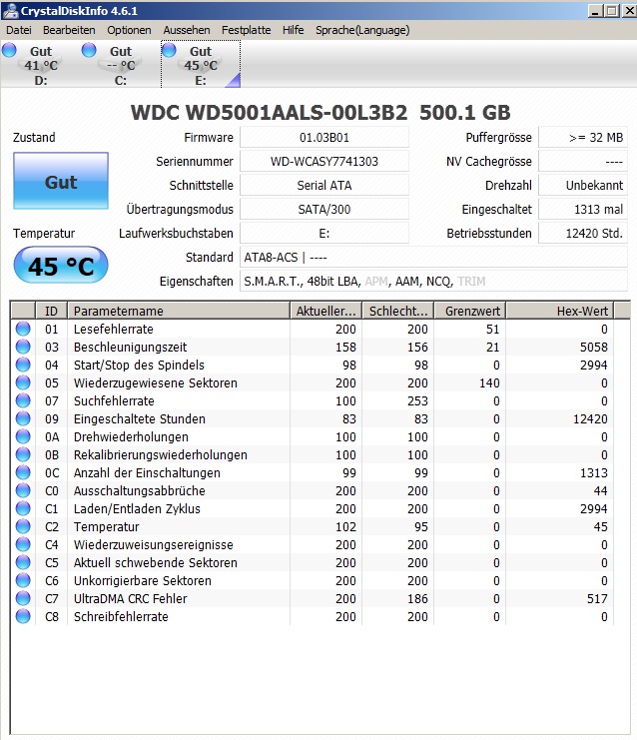637x740 pixels.
Task: Click the 45 °C temperature indicator
Action: tap(61, 266)
